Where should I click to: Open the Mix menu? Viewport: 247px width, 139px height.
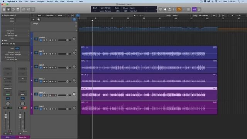[x=56, y=2]
